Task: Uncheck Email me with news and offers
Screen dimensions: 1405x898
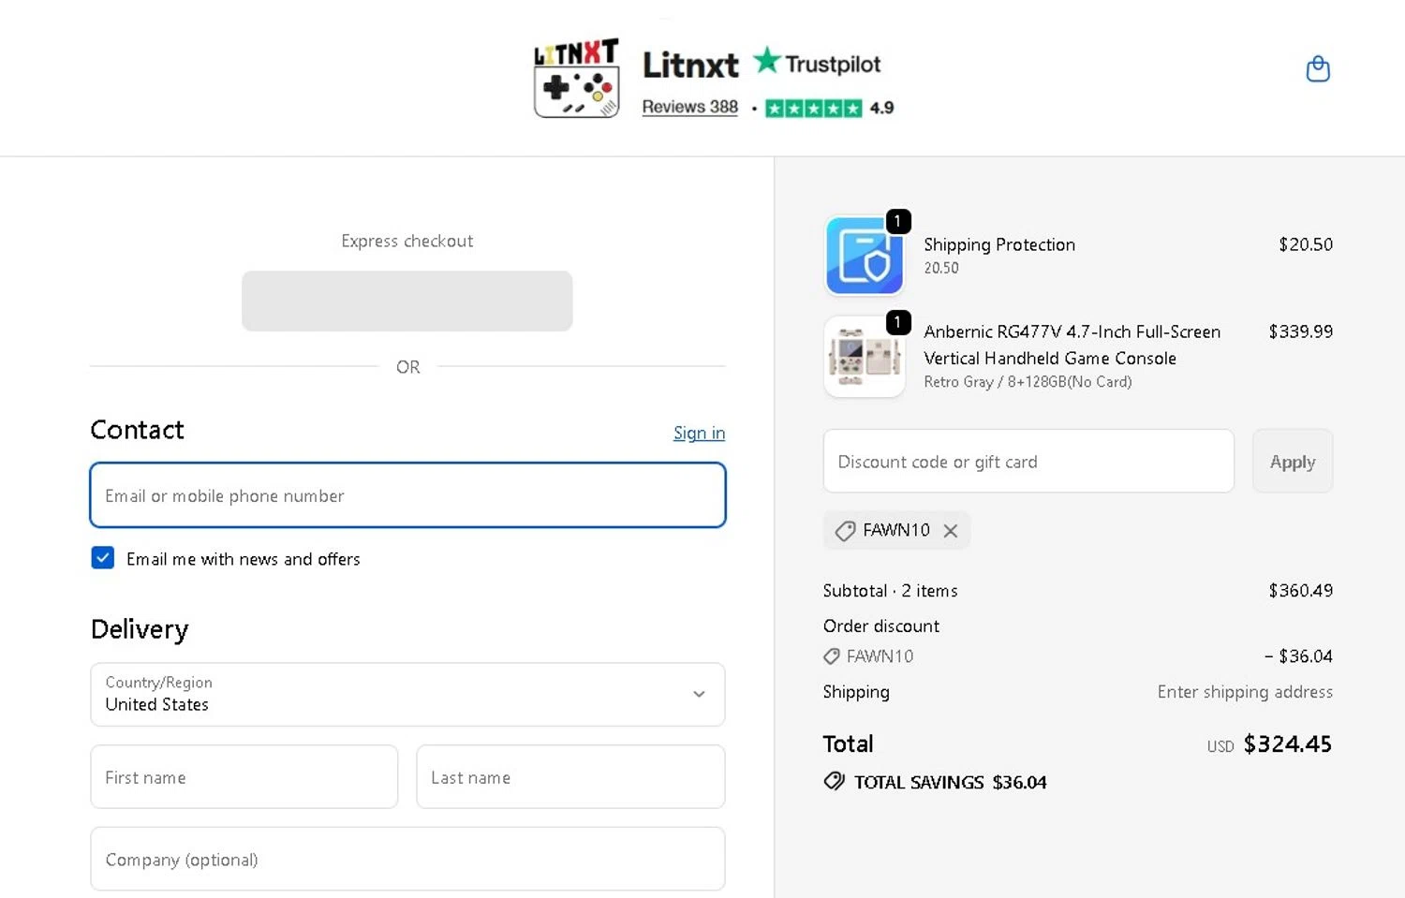Action: point(103,558)
